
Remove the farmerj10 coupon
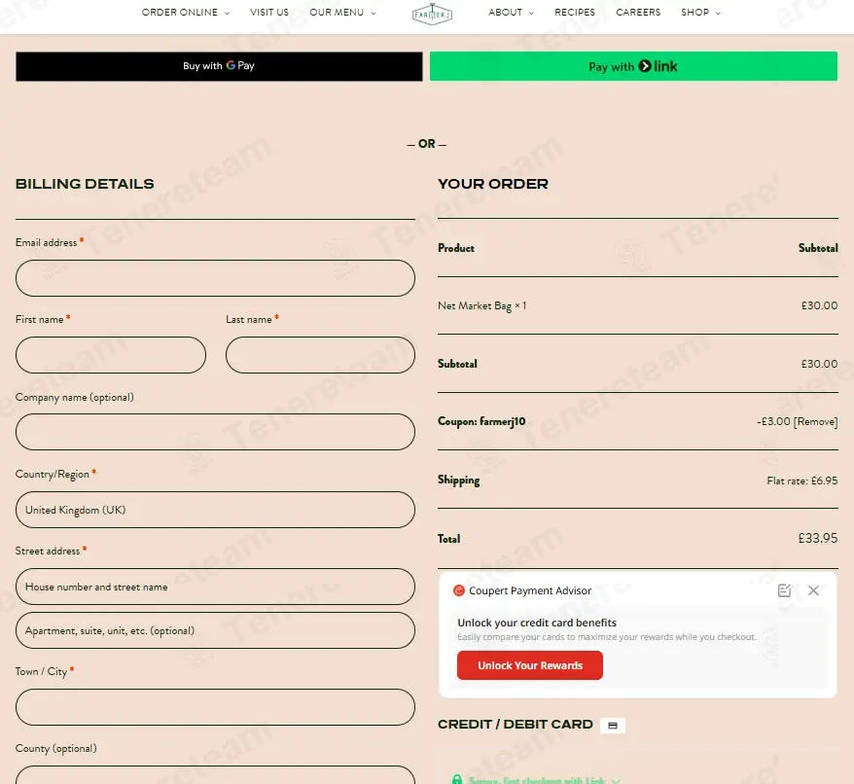coord(815,422)
